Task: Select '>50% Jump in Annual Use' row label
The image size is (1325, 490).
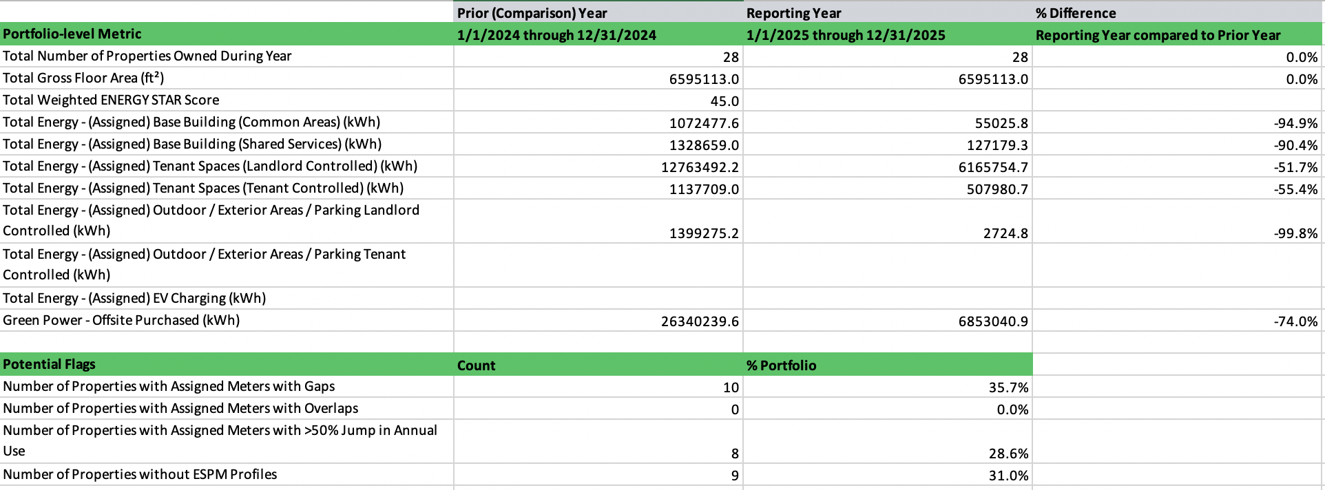Action: coord(227,440)
